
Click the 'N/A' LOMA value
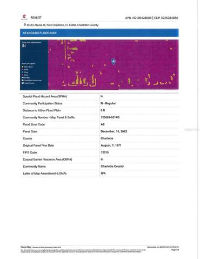pyautogui.click(x=103, y=174)
